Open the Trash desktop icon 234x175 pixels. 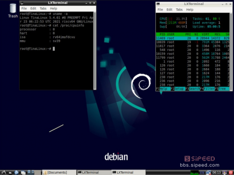13,11
